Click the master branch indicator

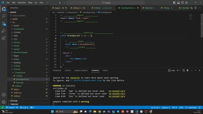10,108
